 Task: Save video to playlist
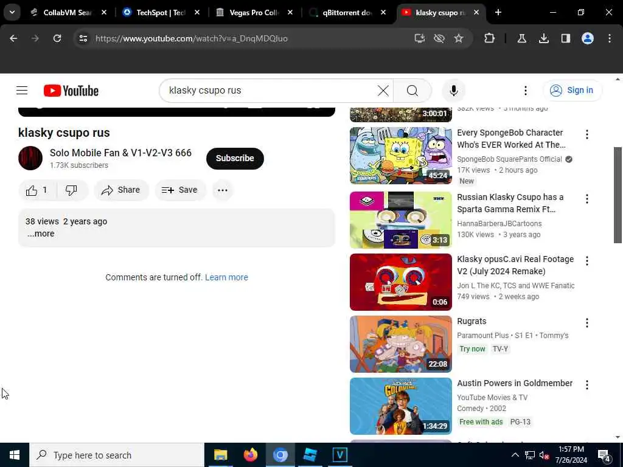180,190
